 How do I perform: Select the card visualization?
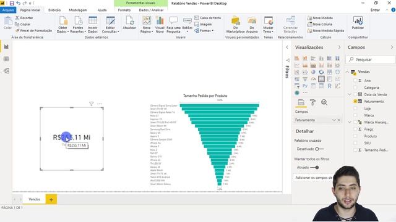point(321,79)
